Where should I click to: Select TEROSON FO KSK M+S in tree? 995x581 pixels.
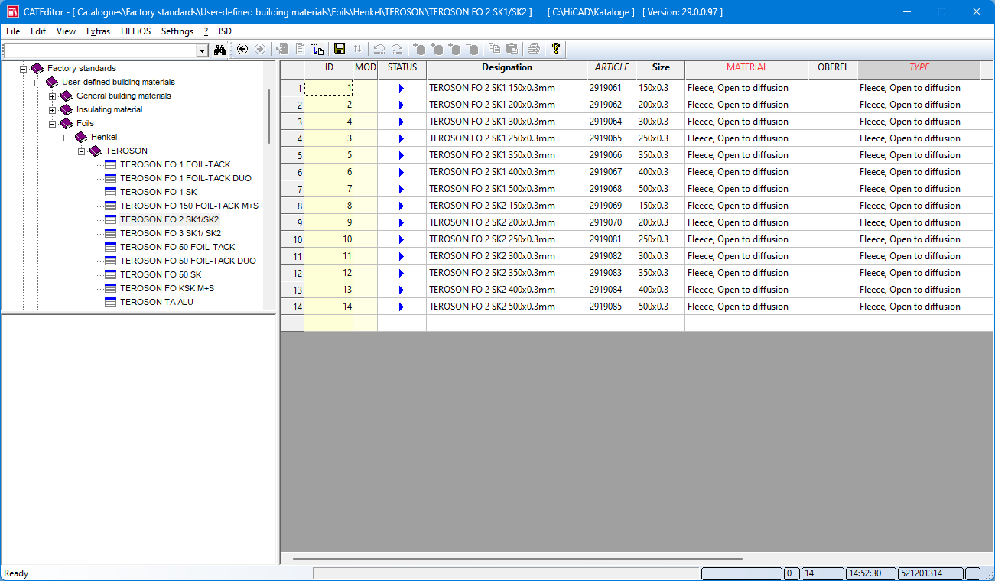click(167, 289)
